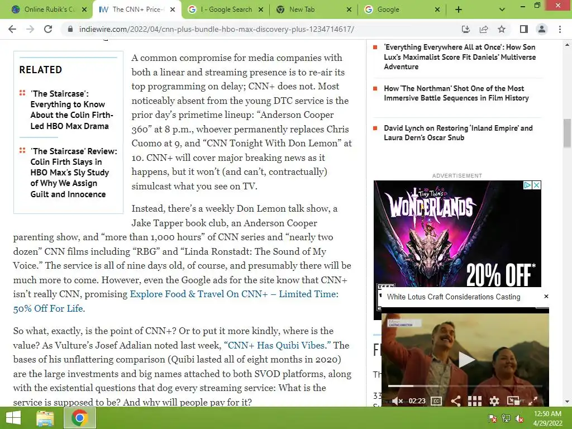Close the Online Rubik's Cube tab
This screenshot has width=572, height=429.
point(84,9)
